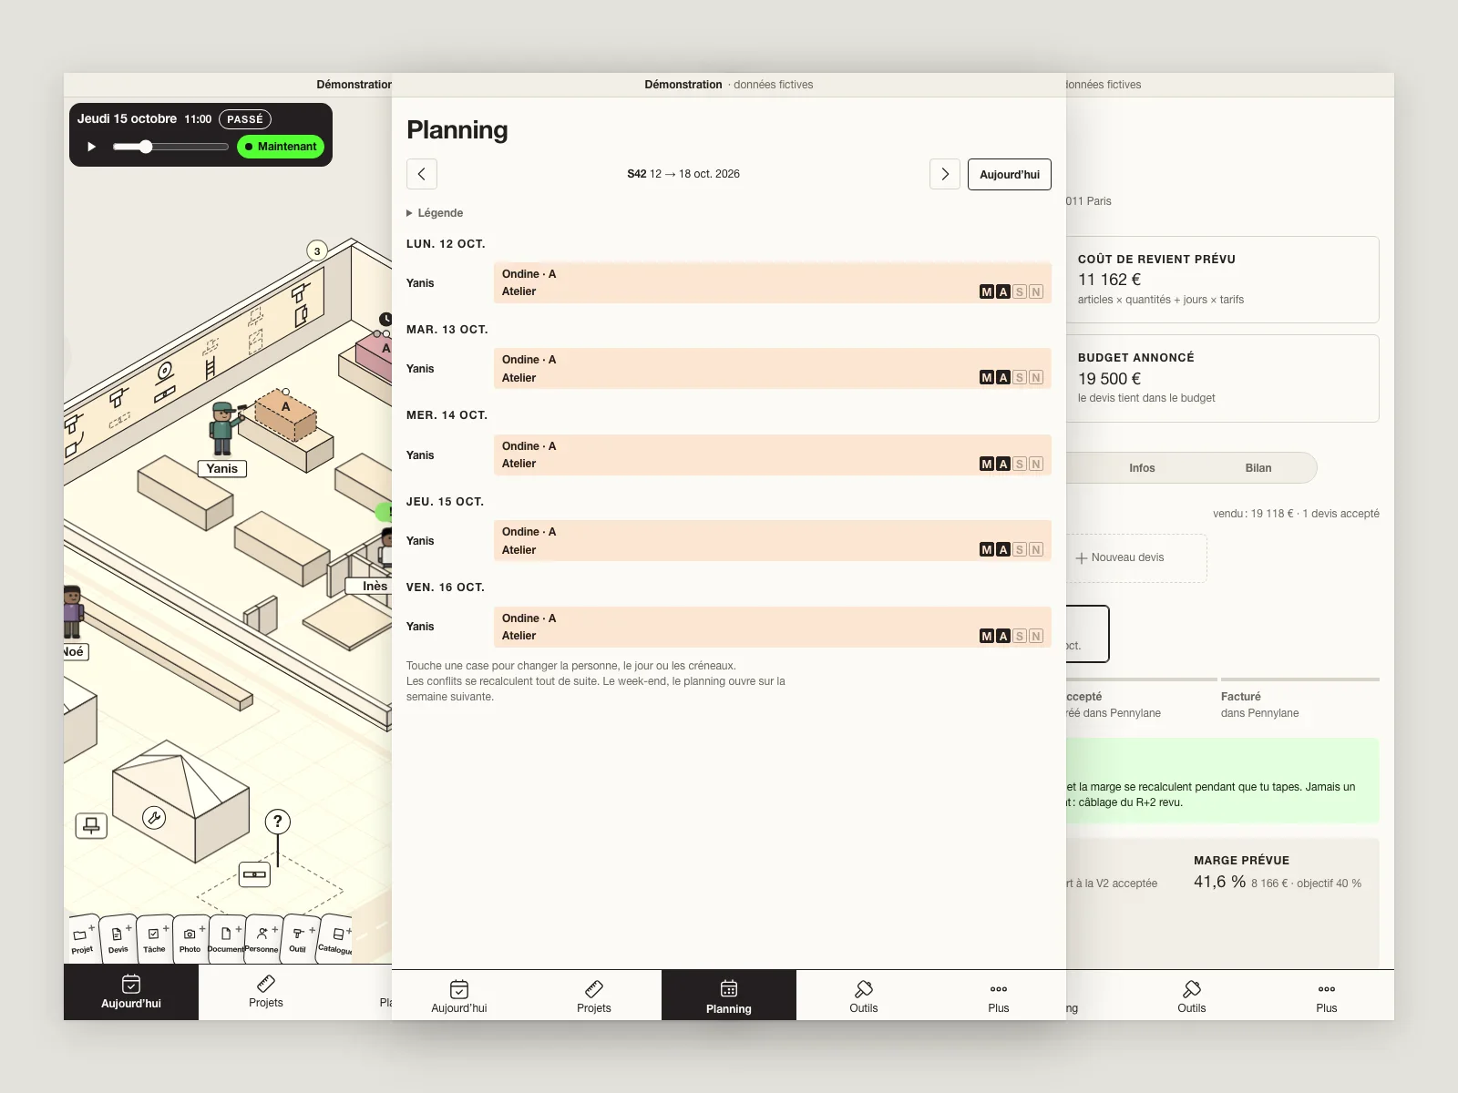This screenshot has width=1458, height=1093.
Task: Click the numbered 3 marker on the workshop wall
Action: pos(317,250)
